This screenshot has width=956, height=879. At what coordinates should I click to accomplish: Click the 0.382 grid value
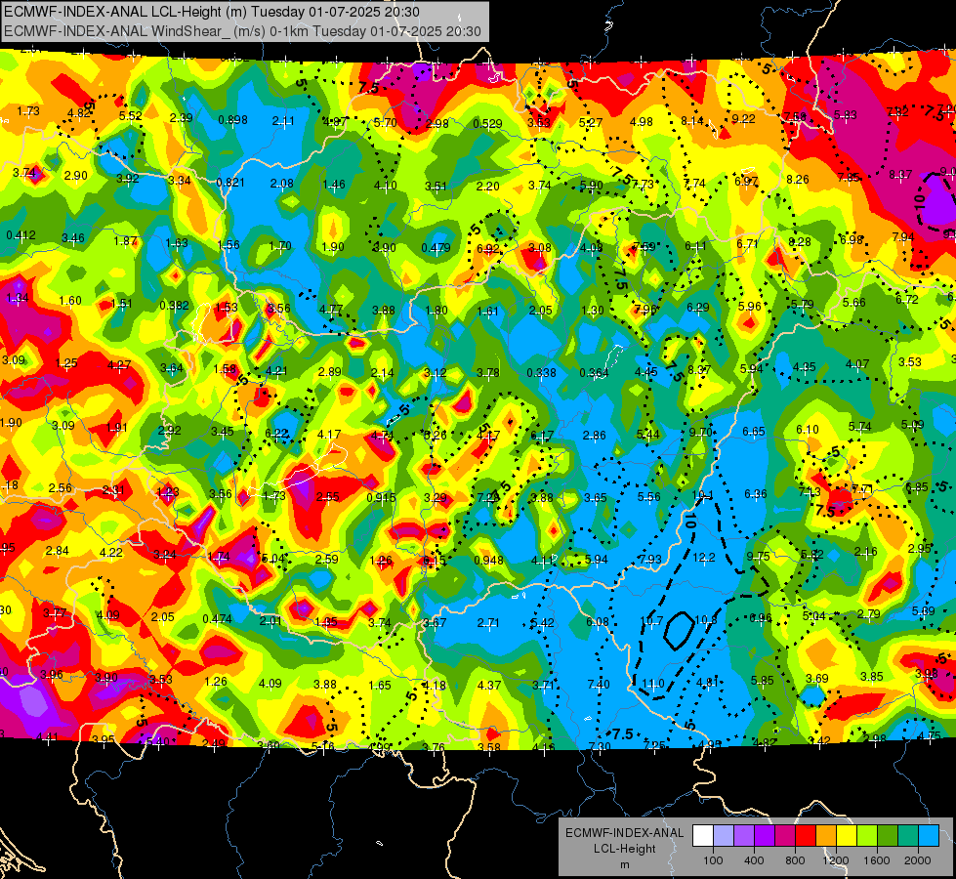click(x=174, y=305)
